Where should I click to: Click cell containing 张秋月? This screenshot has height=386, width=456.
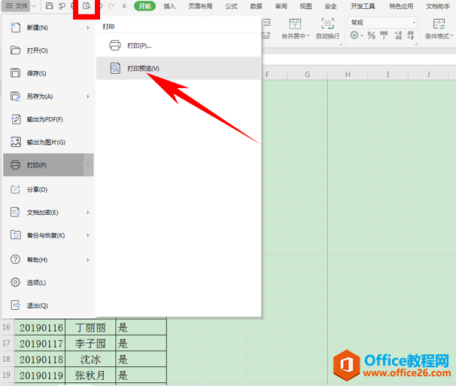click(x=90, y=375)
